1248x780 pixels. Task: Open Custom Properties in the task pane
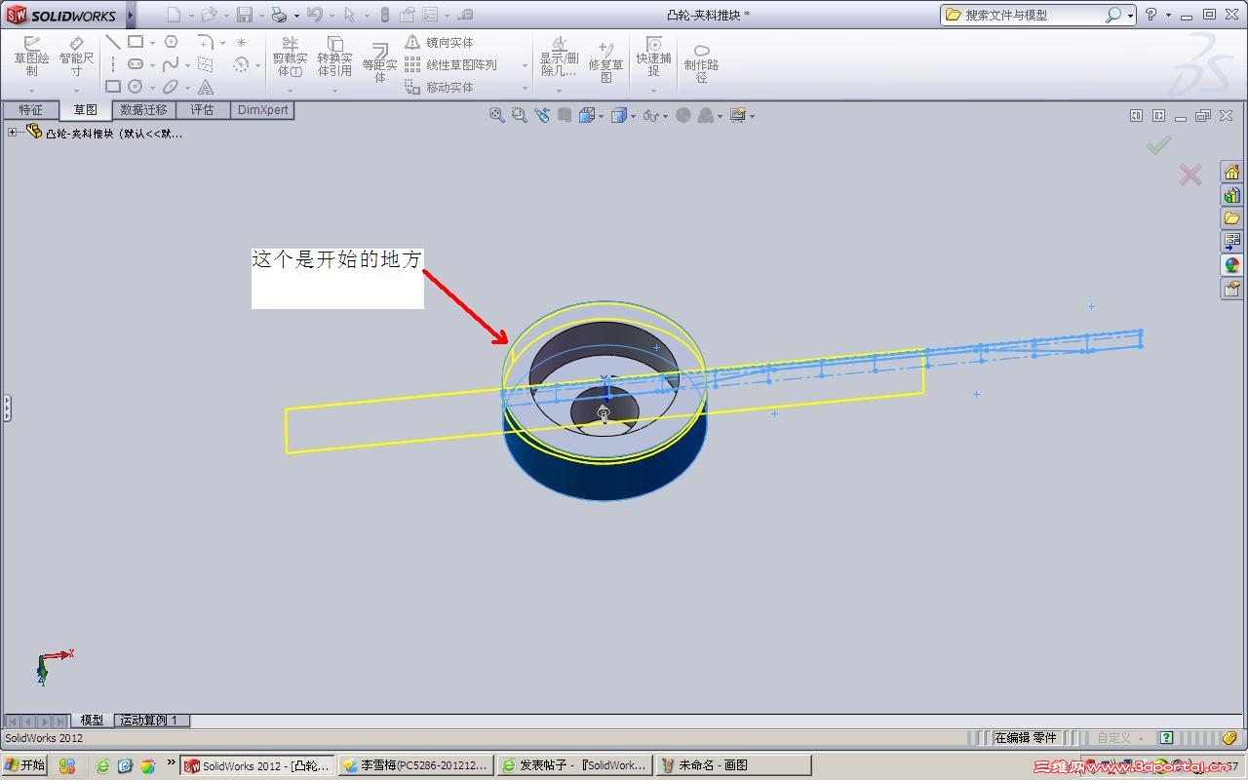click(1231, 289)
